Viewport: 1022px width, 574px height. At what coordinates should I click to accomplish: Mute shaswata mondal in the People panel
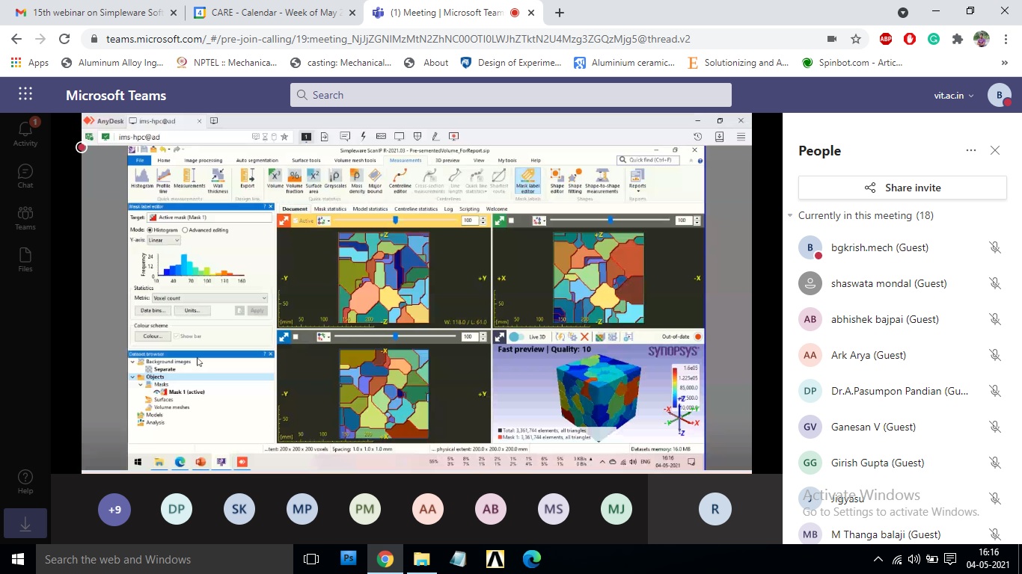point(995,283)
